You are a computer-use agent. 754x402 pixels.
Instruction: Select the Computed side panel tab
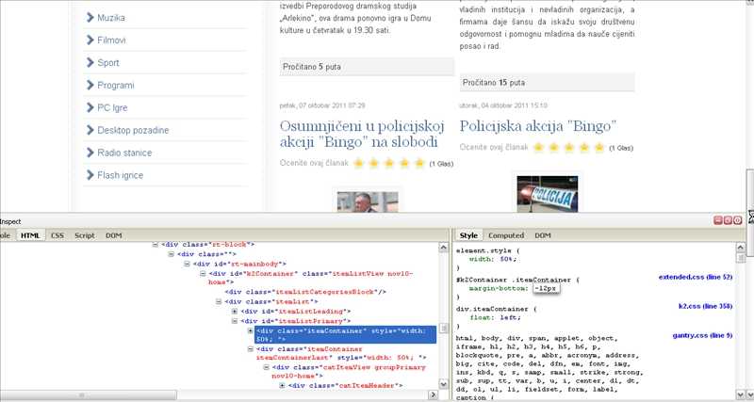pos(506,235)
